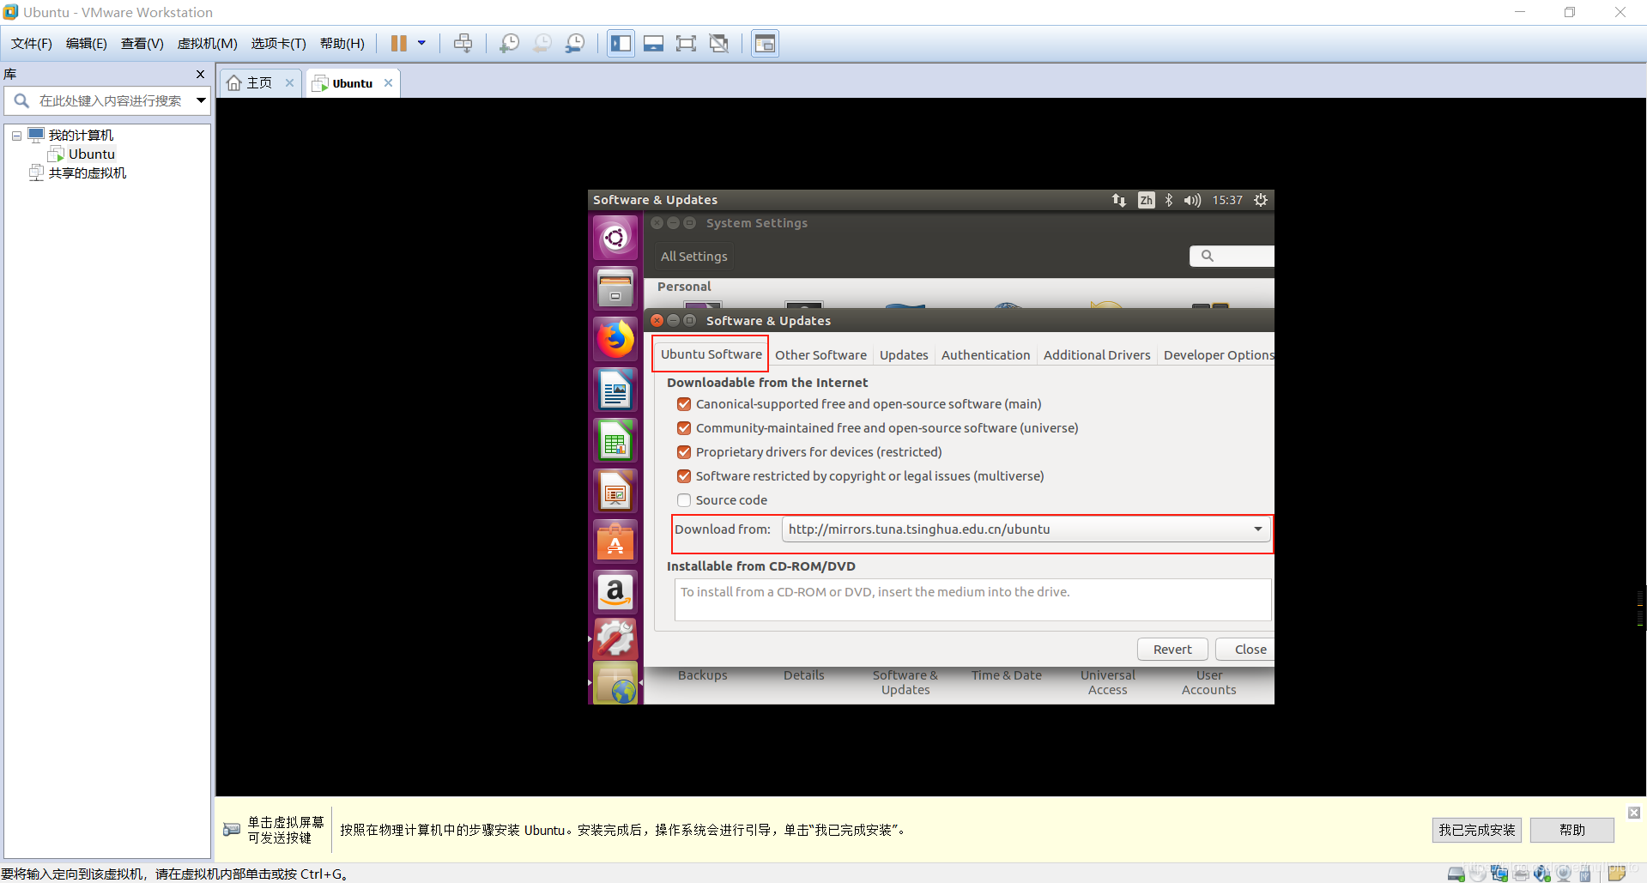Click the 帮助 button in the install bar
This screenshot has width=1647, height=883.
(x=1572, y=830)
